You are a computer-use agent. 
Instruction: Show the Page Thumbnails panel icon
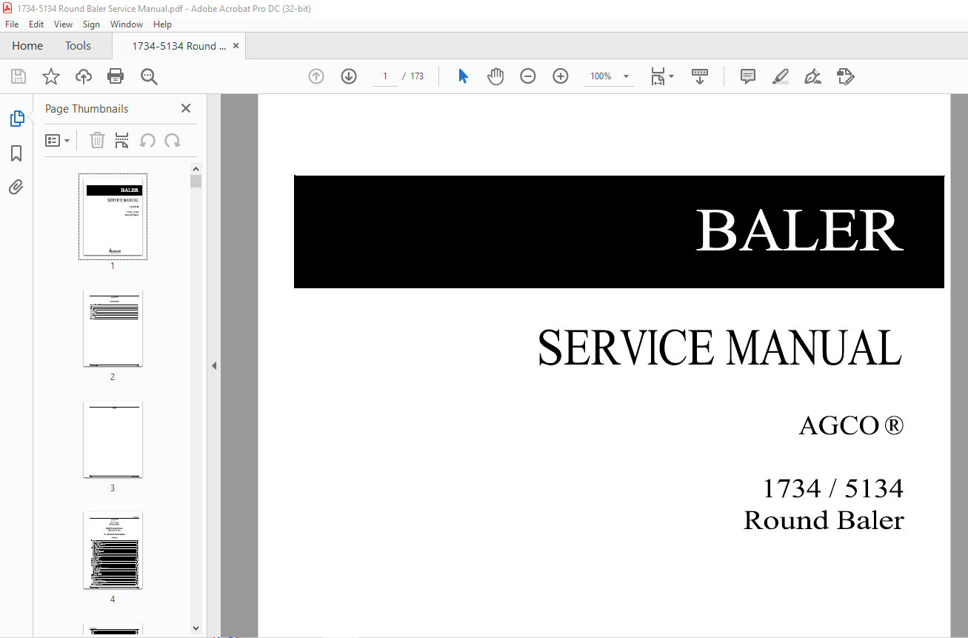[x=16, y=119]
